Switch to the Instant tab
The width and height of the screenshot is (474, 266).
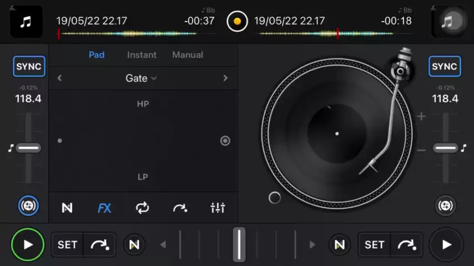click(x=142, y=55)
